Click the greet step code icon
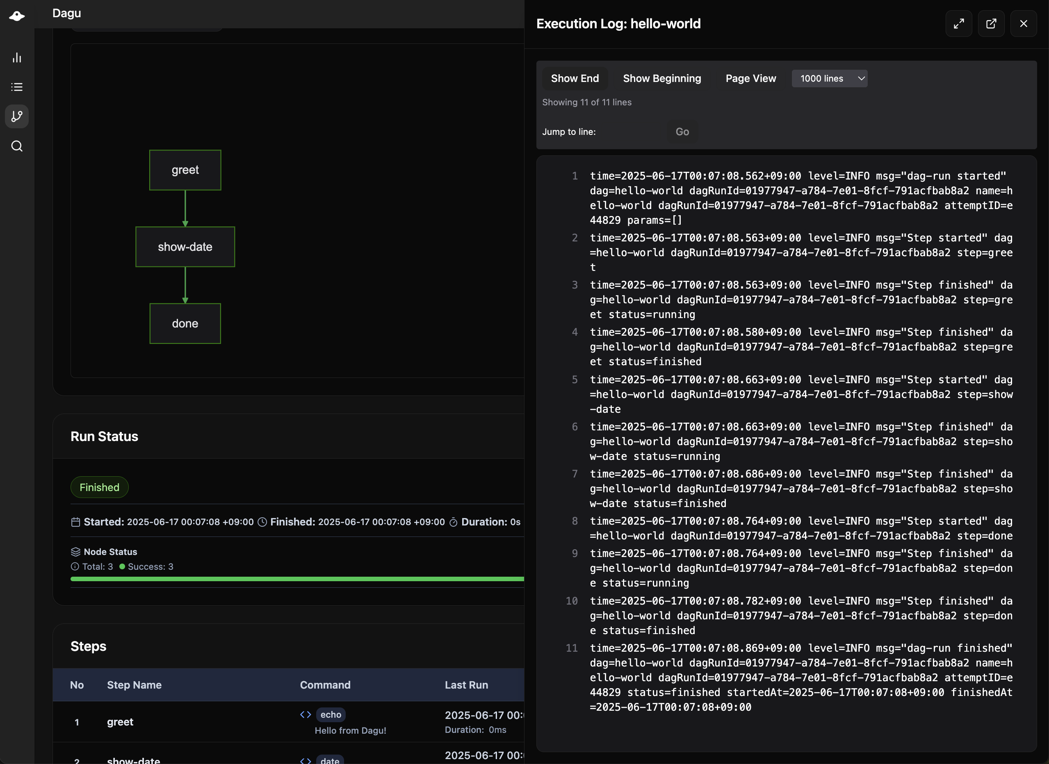The image size is (1049, 764). (x=306, y=714)
